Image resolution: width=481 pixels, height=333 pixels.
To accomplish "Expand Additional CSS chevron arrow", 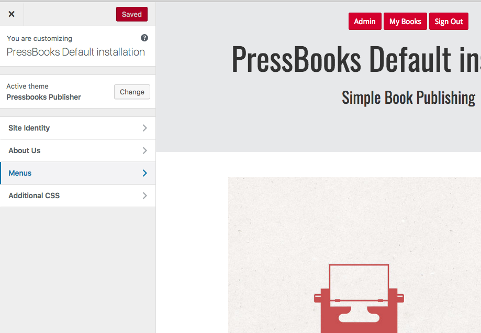I will pos(145,196).
